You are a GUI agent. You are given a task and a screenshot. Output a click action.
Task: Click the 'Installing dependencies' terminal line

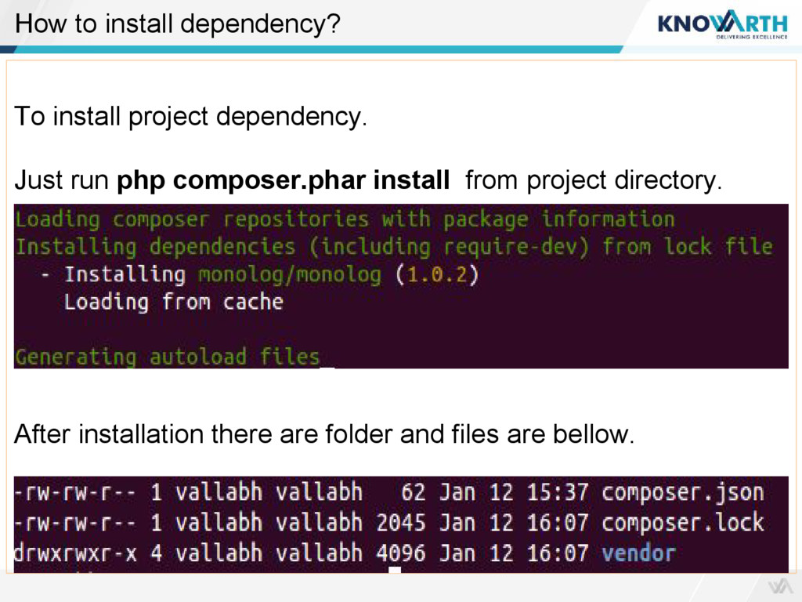point(393,247)
